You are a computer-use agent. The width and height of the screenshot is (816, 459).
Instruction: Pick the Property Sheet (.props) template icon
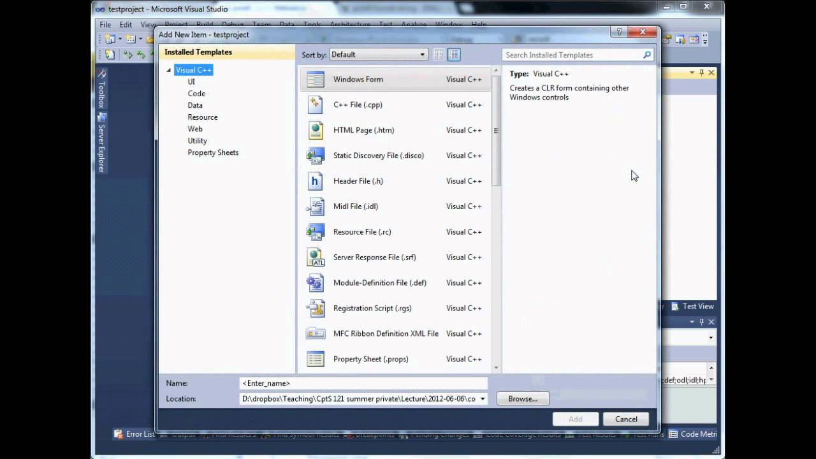(316, 359)
